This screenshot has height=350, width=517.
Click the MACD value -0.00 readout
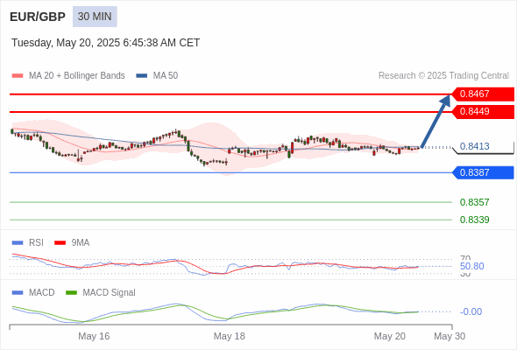(471, 311)
